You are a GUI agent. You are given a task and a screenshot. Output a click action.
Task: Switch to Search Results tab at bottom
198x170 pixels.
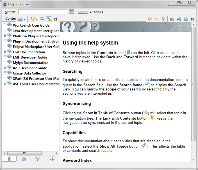(38, 159)
